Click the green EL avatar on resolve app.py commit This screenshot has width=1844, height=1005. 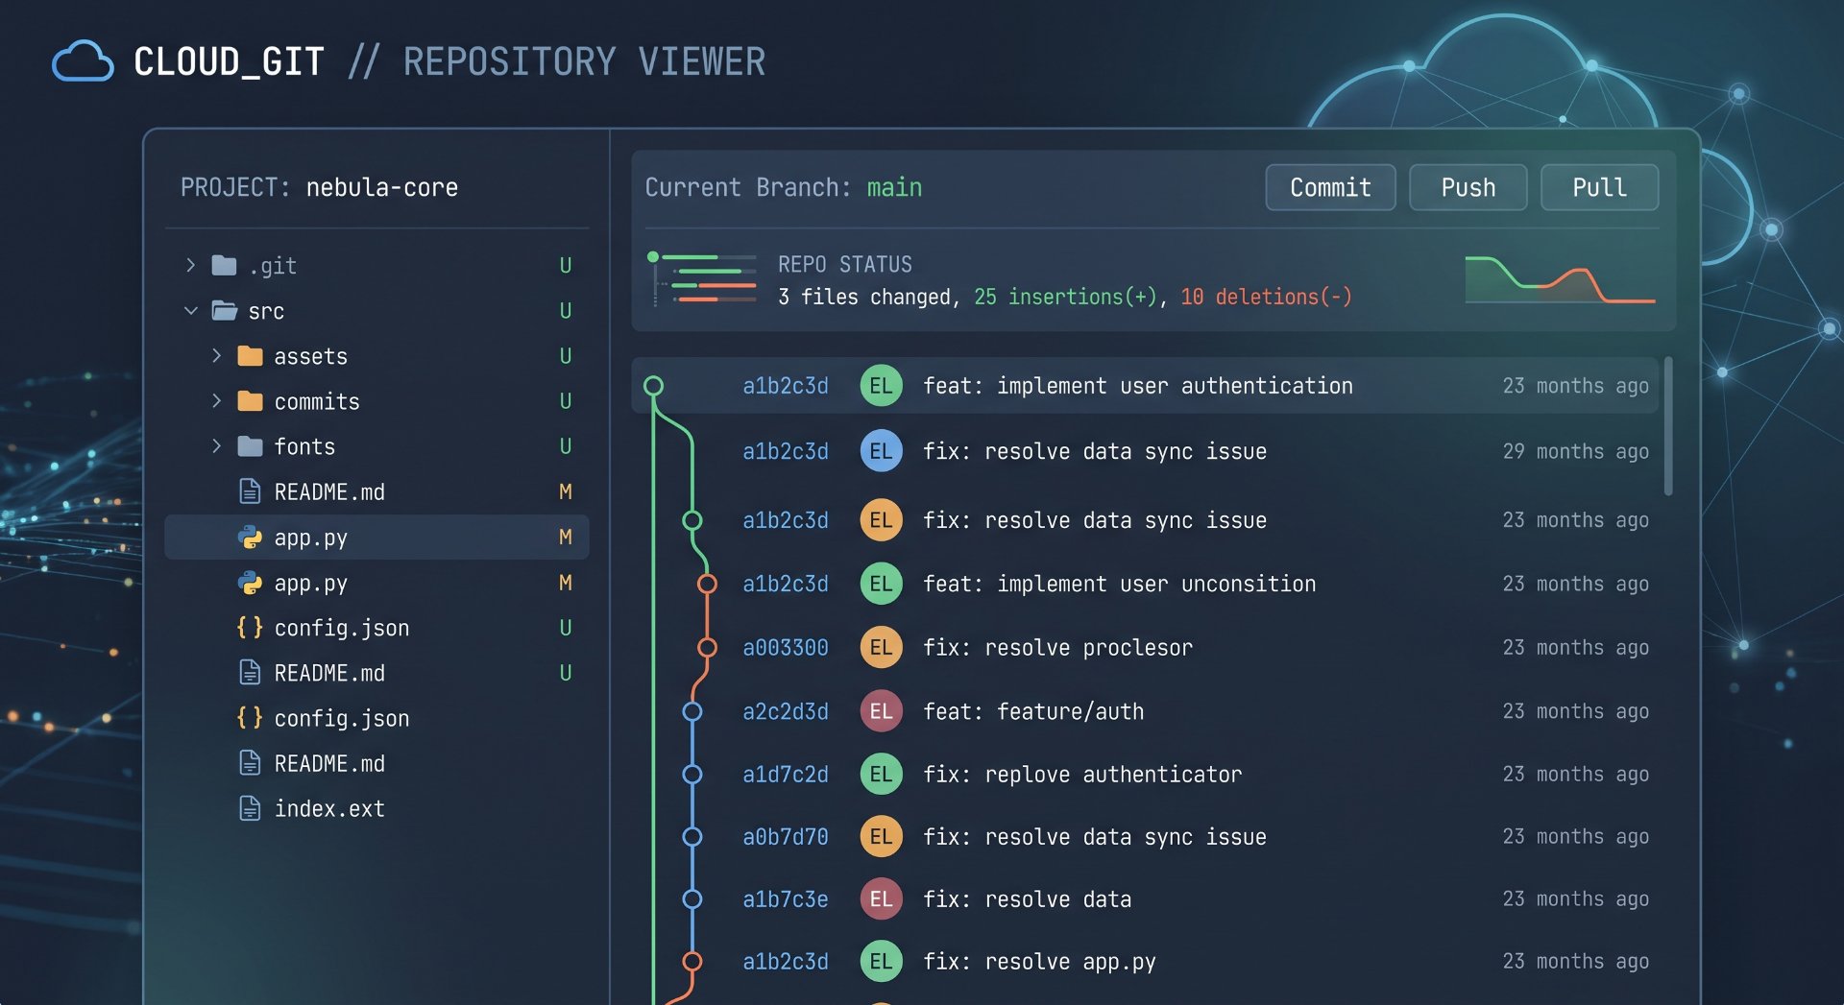tap(881, 961)
